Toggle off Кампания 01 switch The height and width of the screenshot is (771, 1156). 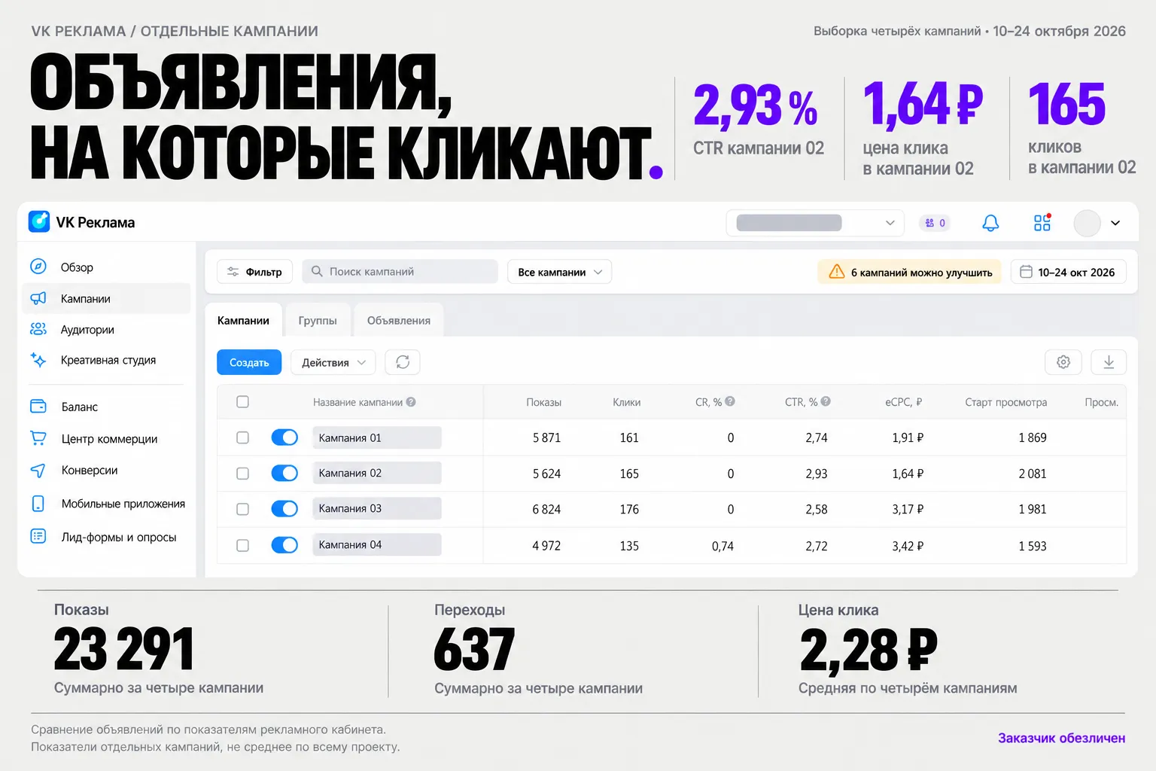coord(284,437)
